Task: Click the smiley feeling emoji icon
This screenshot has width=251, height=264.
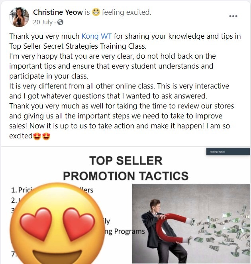Action: (96, 12)
